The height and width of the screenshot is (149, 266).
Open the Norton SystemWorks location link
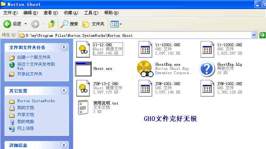click(x=36, y=101)
